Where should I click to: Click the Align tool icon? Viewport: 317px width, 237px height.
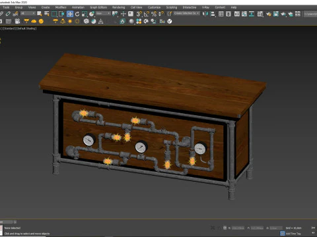click(213, 14)
